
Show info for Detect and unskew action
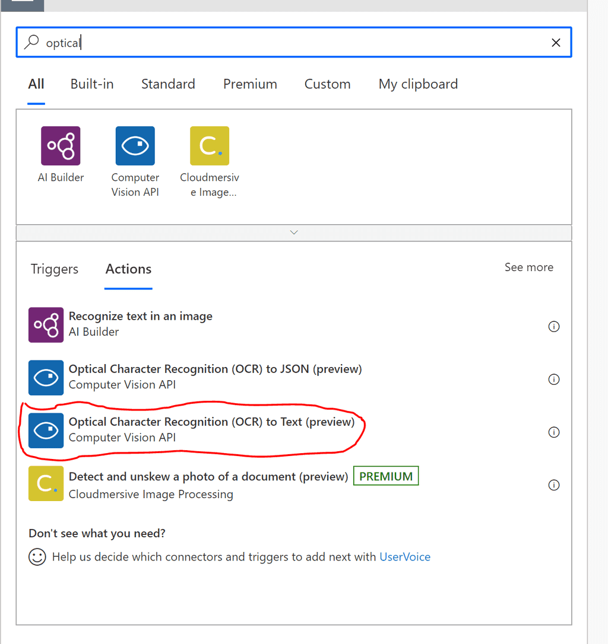[554, 485]
